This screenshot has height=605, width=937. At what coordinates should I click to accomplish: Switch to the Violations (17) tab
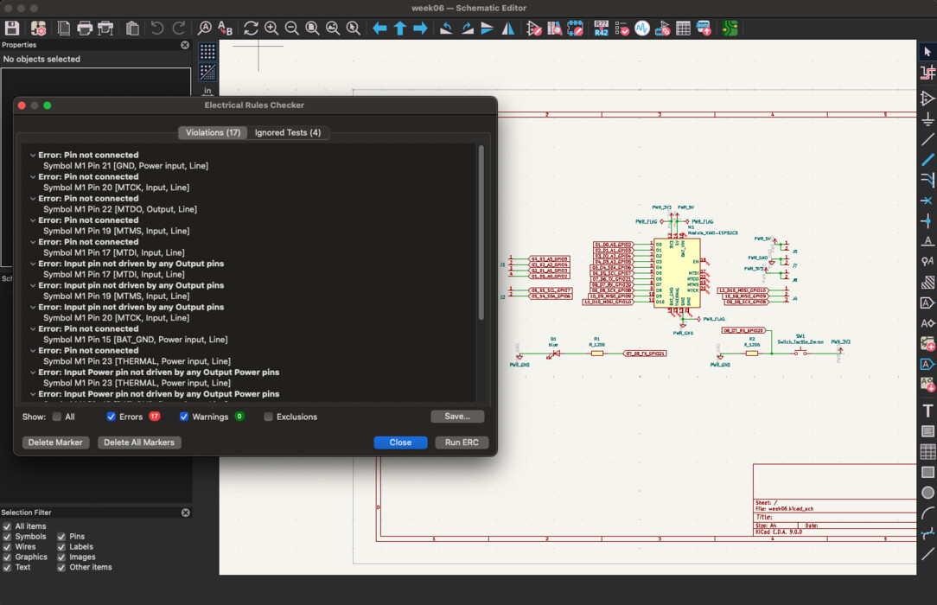213,132
